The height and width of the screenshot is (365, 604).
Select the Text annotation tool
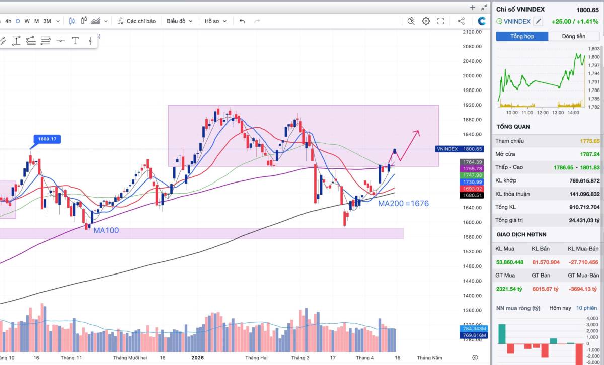coord(75,41)
